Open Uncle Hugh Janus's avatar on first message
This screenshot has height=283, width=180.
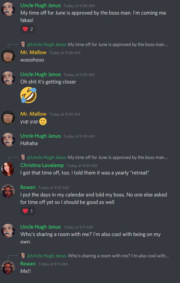pos(8,9)
